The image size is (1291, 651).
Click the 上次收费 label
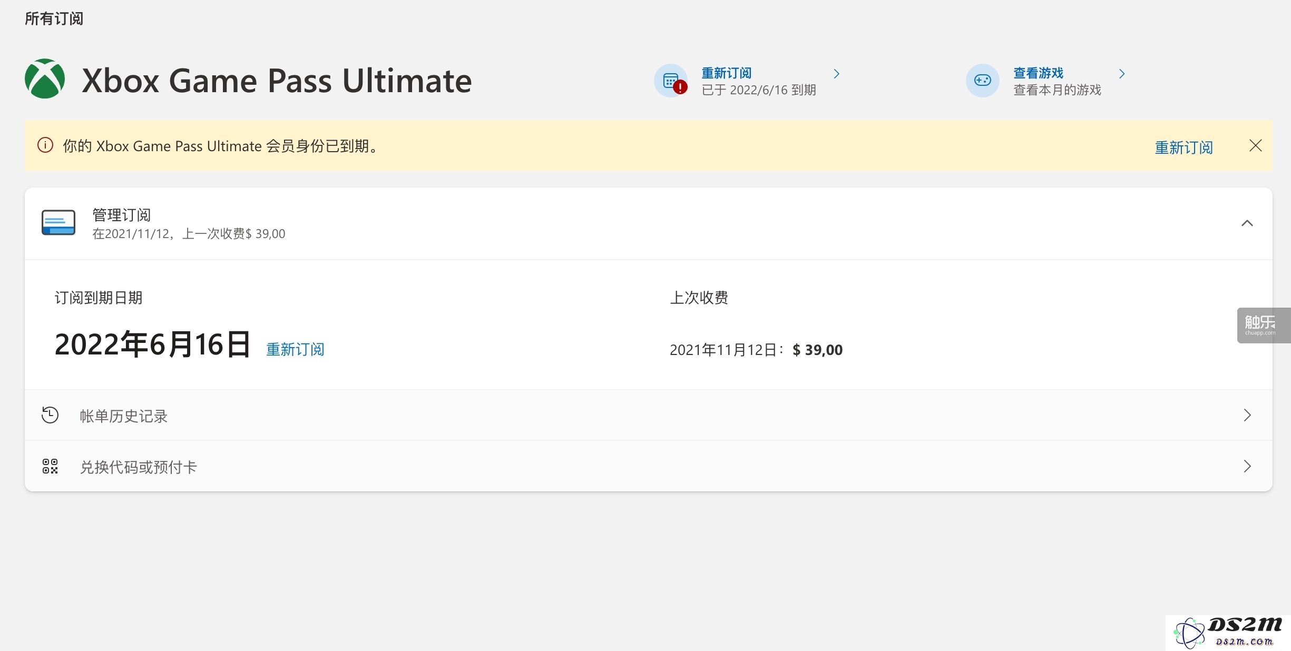coord(699,298)
